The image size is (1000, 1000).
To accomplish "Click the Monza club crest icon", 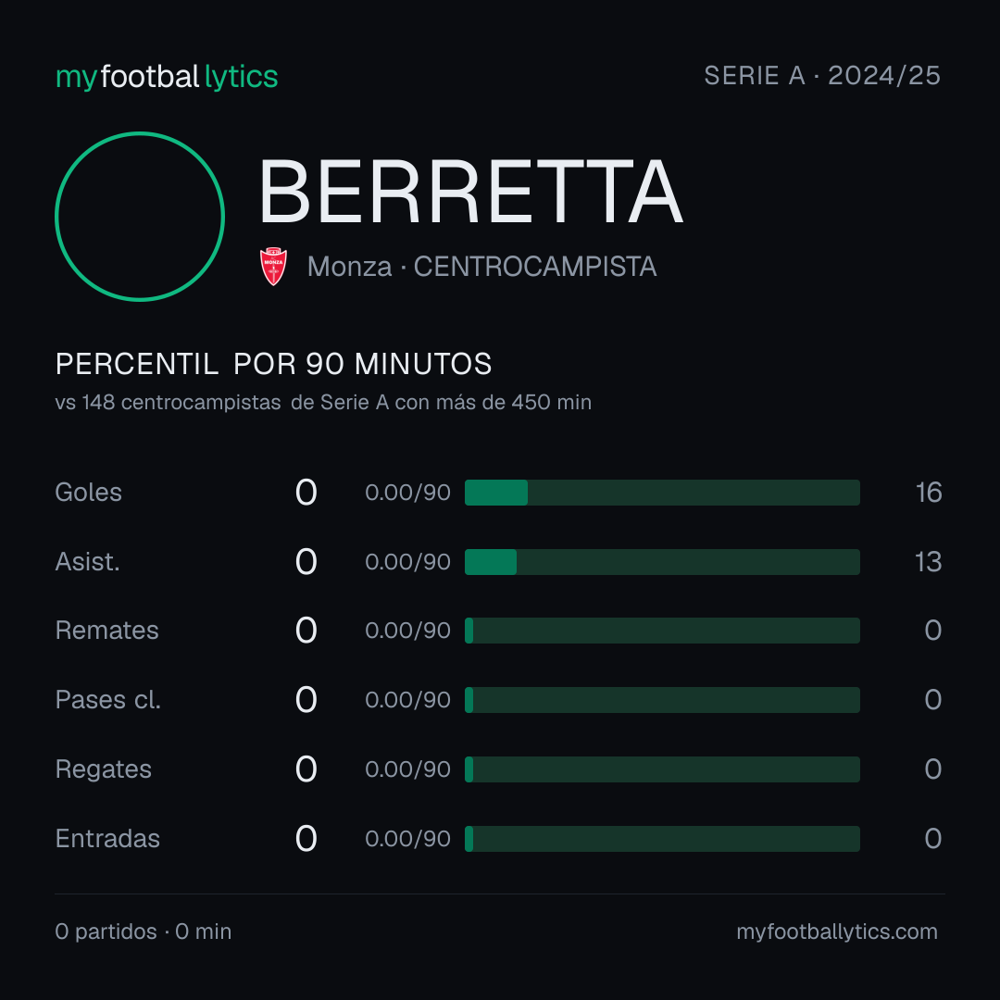I will (x=273, y=267).
